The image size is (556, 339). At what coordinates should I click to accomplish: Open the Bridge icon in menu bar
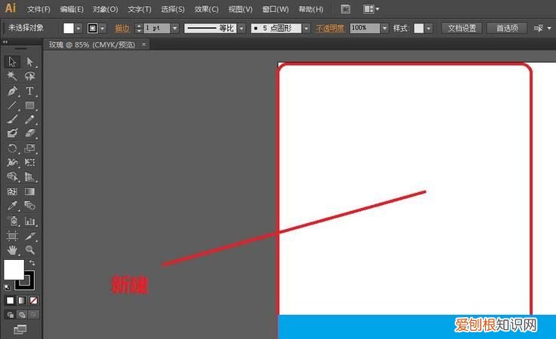(x=346, y=9)
